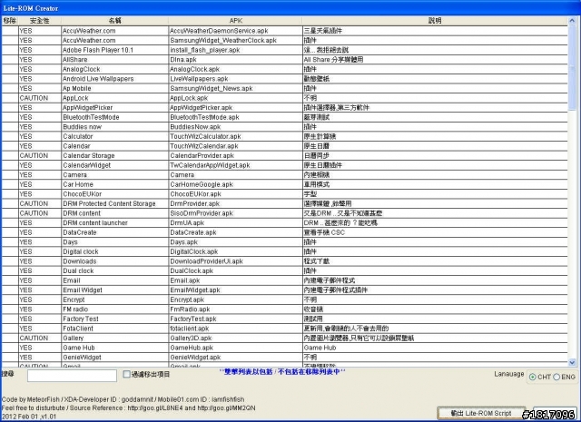Viewport: 581px width, 422px height.
Task: Select the ENG language radio button
Action: (x=556, y=377)
